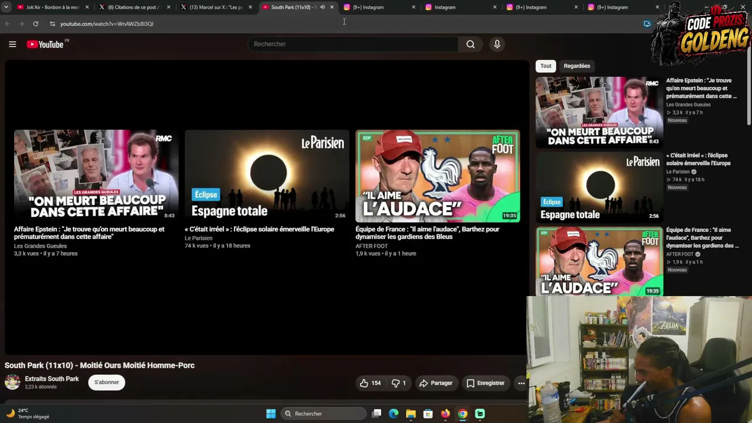Screen dimensions: 752x423
Task: Share the video via Partager
Action: pos(436,383)
